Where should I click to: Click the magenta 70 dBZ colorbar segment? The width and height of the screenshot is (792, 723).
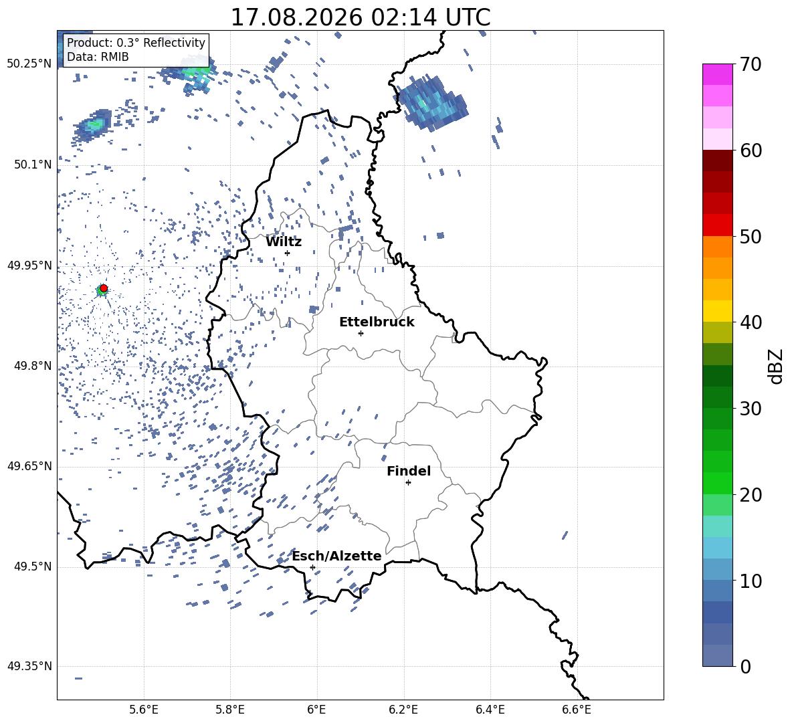[x=718, y=74]
